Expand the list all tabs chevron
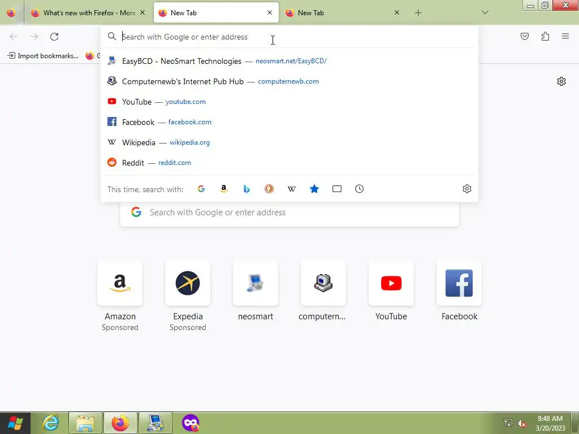 (485, 12)
